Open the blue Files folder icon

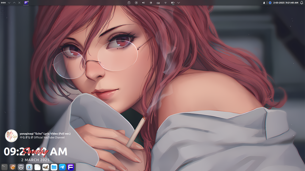(54, 167)
